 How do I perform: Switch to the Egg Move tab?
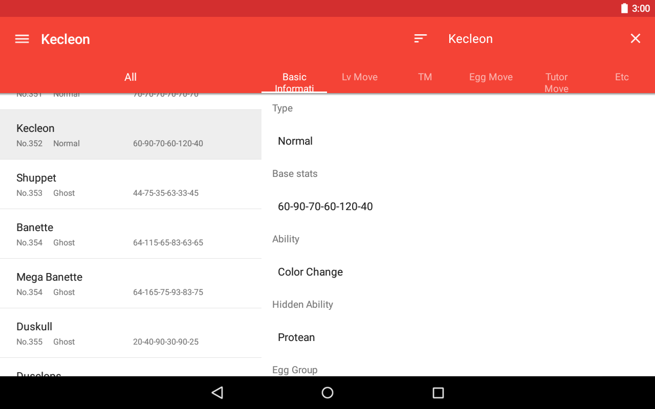[x=491, y=77]
